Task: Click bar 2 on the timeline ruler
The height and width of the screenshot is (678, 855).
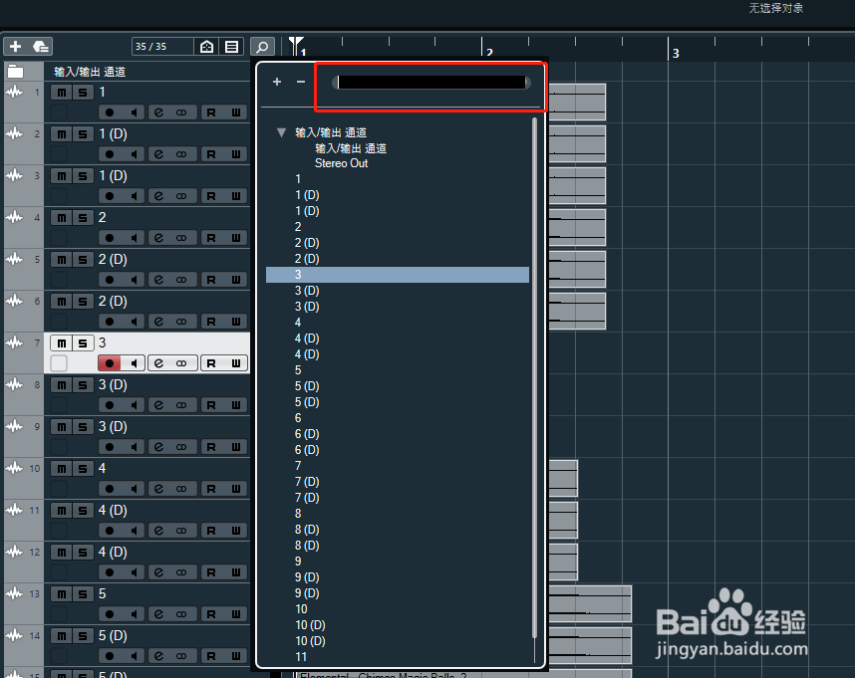Action: tap(489, 52)
